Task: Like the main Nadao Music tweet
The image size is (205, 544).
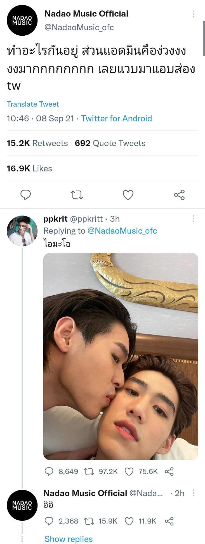Action: tap(128, 195)
